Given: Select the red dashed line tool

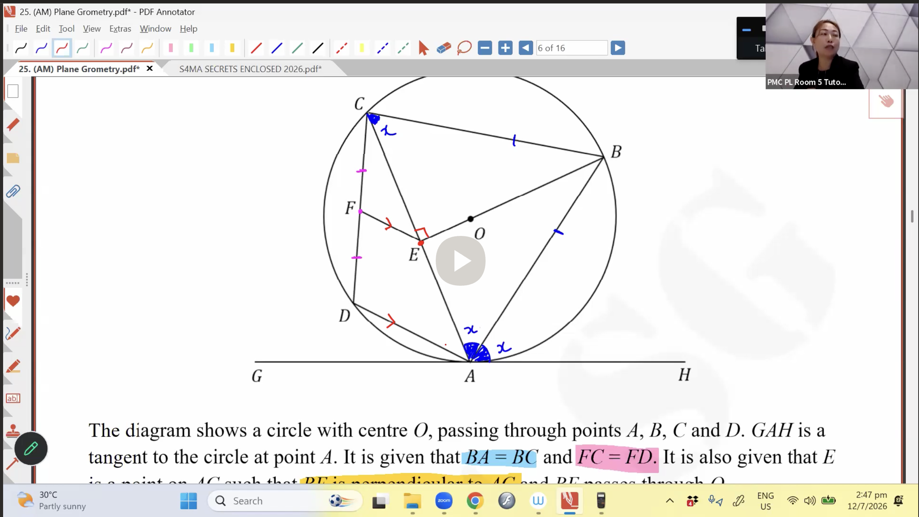Looking at the screenshot, I should tap(342, 48).
